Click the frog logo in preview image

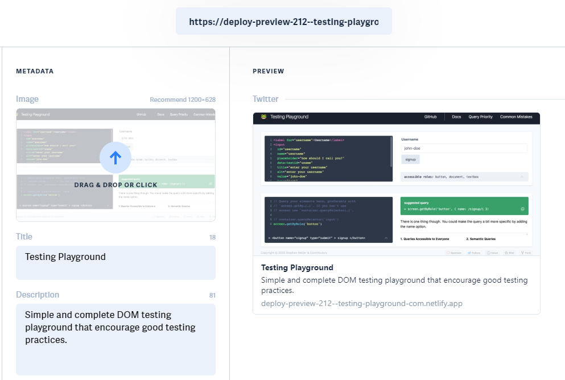(x=264, y=117)
